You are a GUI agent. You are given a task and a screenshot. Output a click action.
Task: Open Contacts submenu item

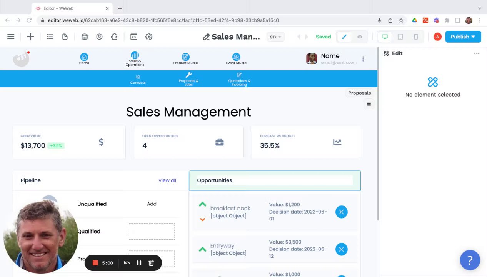click(x=138, y=80)
